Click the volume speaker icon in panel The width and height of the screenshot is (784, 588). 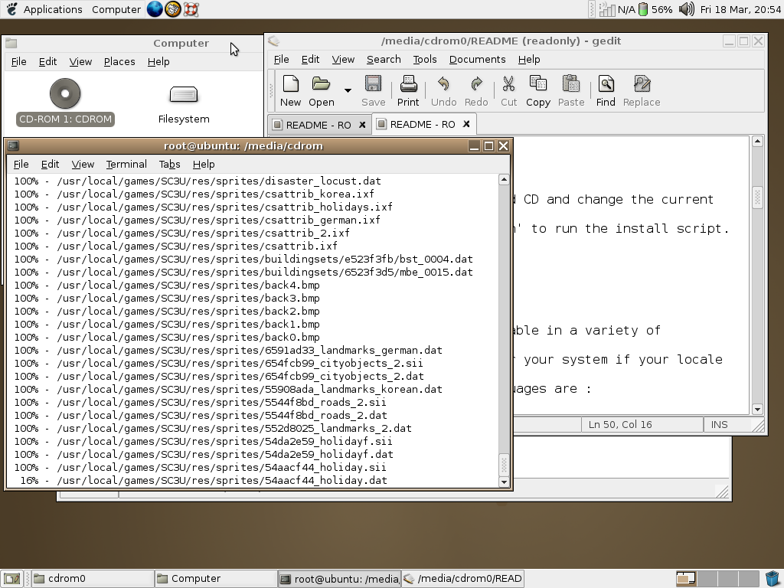coord(686,9)
